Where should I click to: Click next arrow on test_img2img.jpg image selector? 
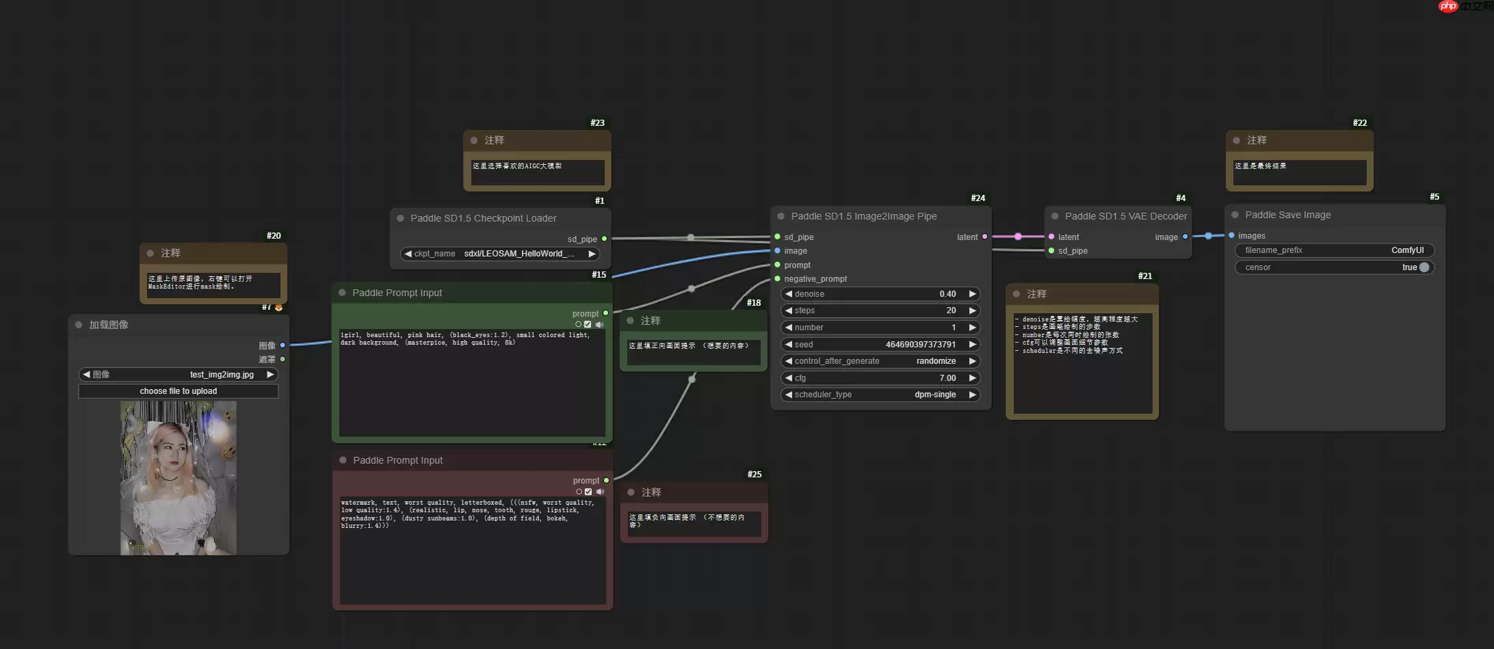[x=270, y=375]
